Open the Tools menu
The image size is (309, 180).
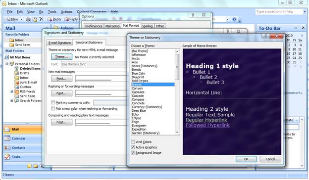[52, 12]
